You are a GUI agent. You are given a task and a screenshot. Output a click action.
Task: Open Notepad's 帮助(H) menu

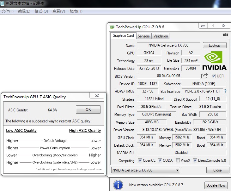click(76, 11)
